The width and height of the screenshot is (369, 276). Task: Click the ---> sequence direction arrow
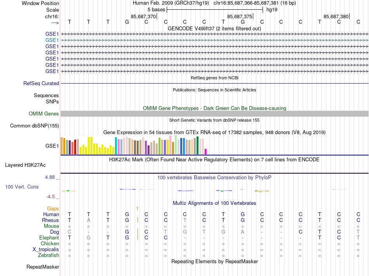[x=55, y=23]
